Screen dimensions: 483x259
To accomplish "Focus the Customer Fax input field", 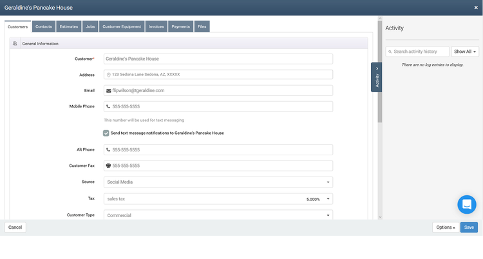I will click(218, 166).
